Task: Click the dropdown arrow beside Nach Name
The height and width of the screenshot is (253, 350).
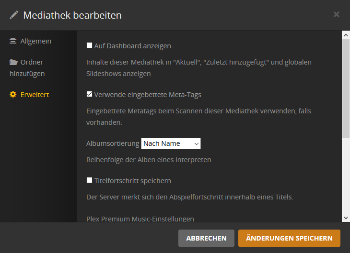Action: point(196,143)
